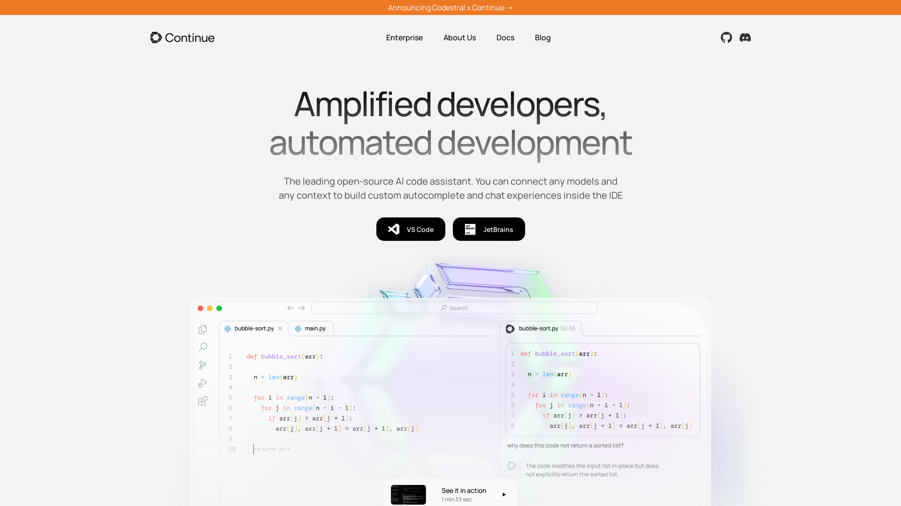901x506 pixels.
Task: Click the forward arrow in IDE mockup
Action: click(302, 308)
